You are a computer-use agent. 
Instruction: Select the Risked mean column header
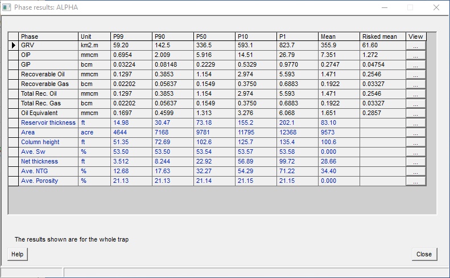coord(382,36)
